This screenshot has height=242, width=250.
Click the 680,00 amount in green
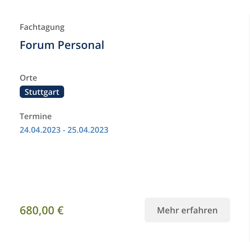click(37, 210)
